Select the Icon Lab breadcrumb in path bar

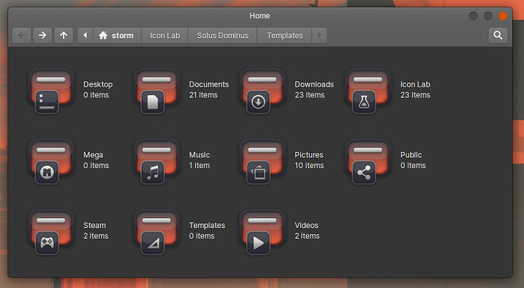click(165, 35)
